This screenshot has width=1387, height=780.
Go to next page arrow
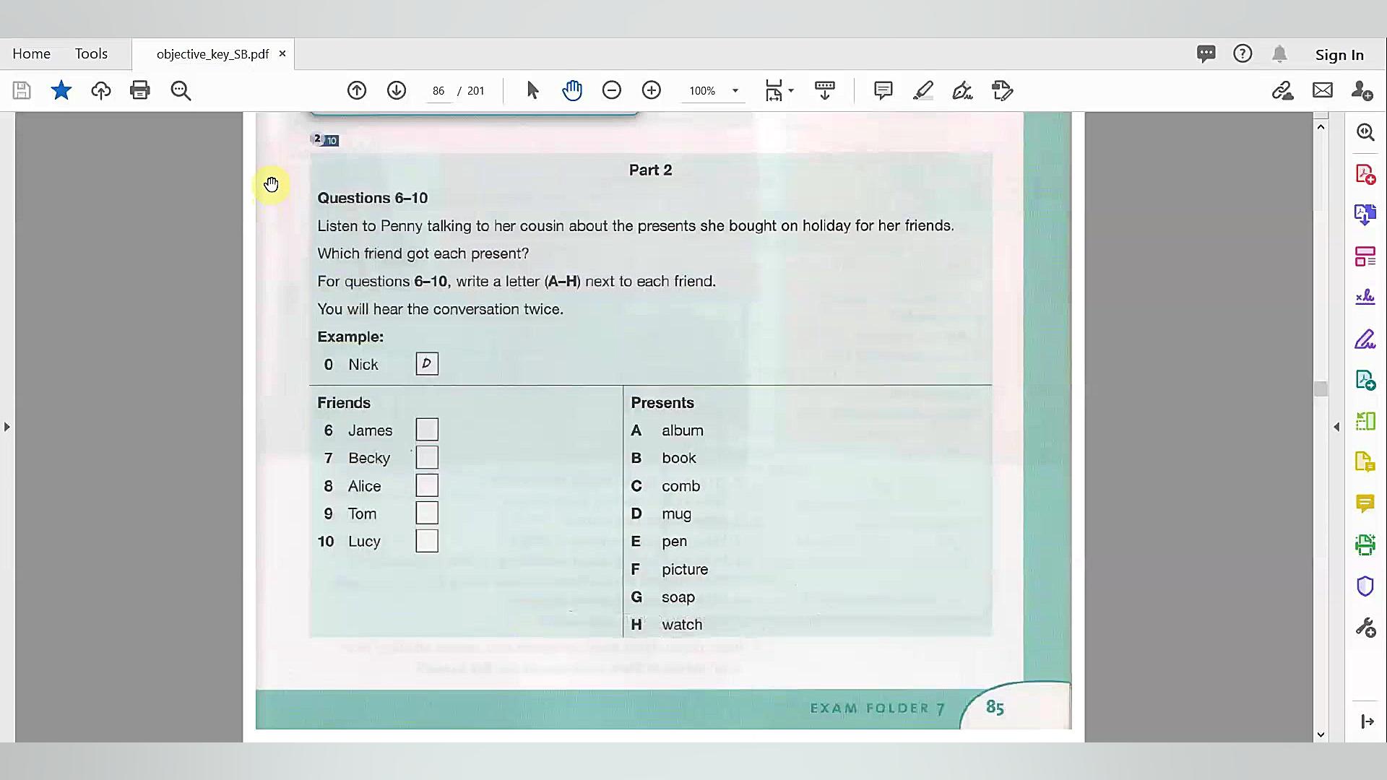pos(397,90)
